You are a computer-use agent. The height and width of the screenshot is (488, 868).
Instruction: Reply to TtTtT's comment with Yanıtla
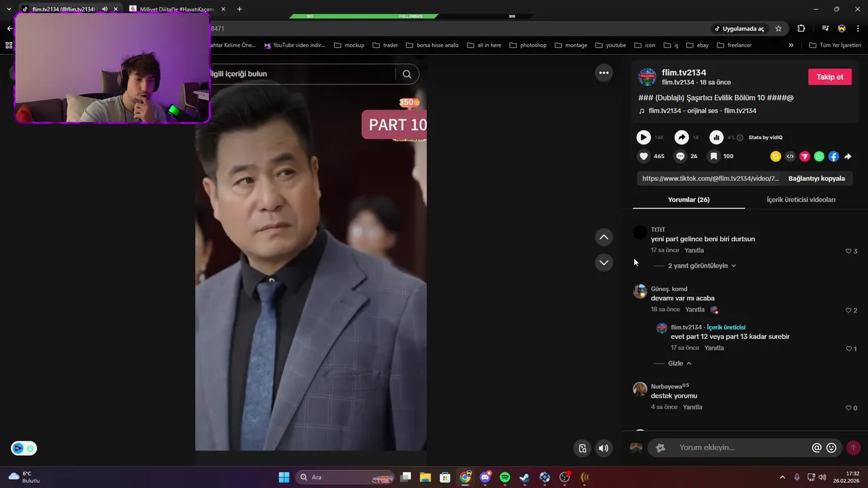pos(694,251)
